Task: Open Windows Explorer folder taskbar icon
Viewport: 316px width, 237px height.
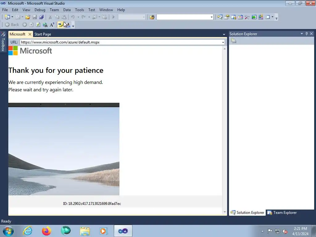Action: pos(85,231)
